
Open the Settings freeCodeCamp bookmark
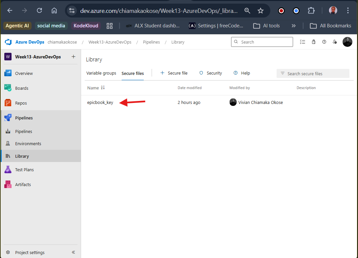tap(216, 26)
